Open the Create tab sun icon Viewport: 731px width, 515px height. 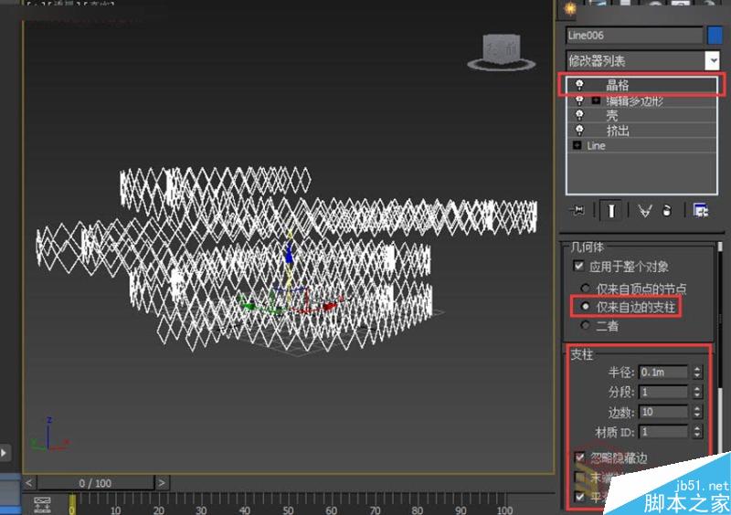(x=570, y=8)
